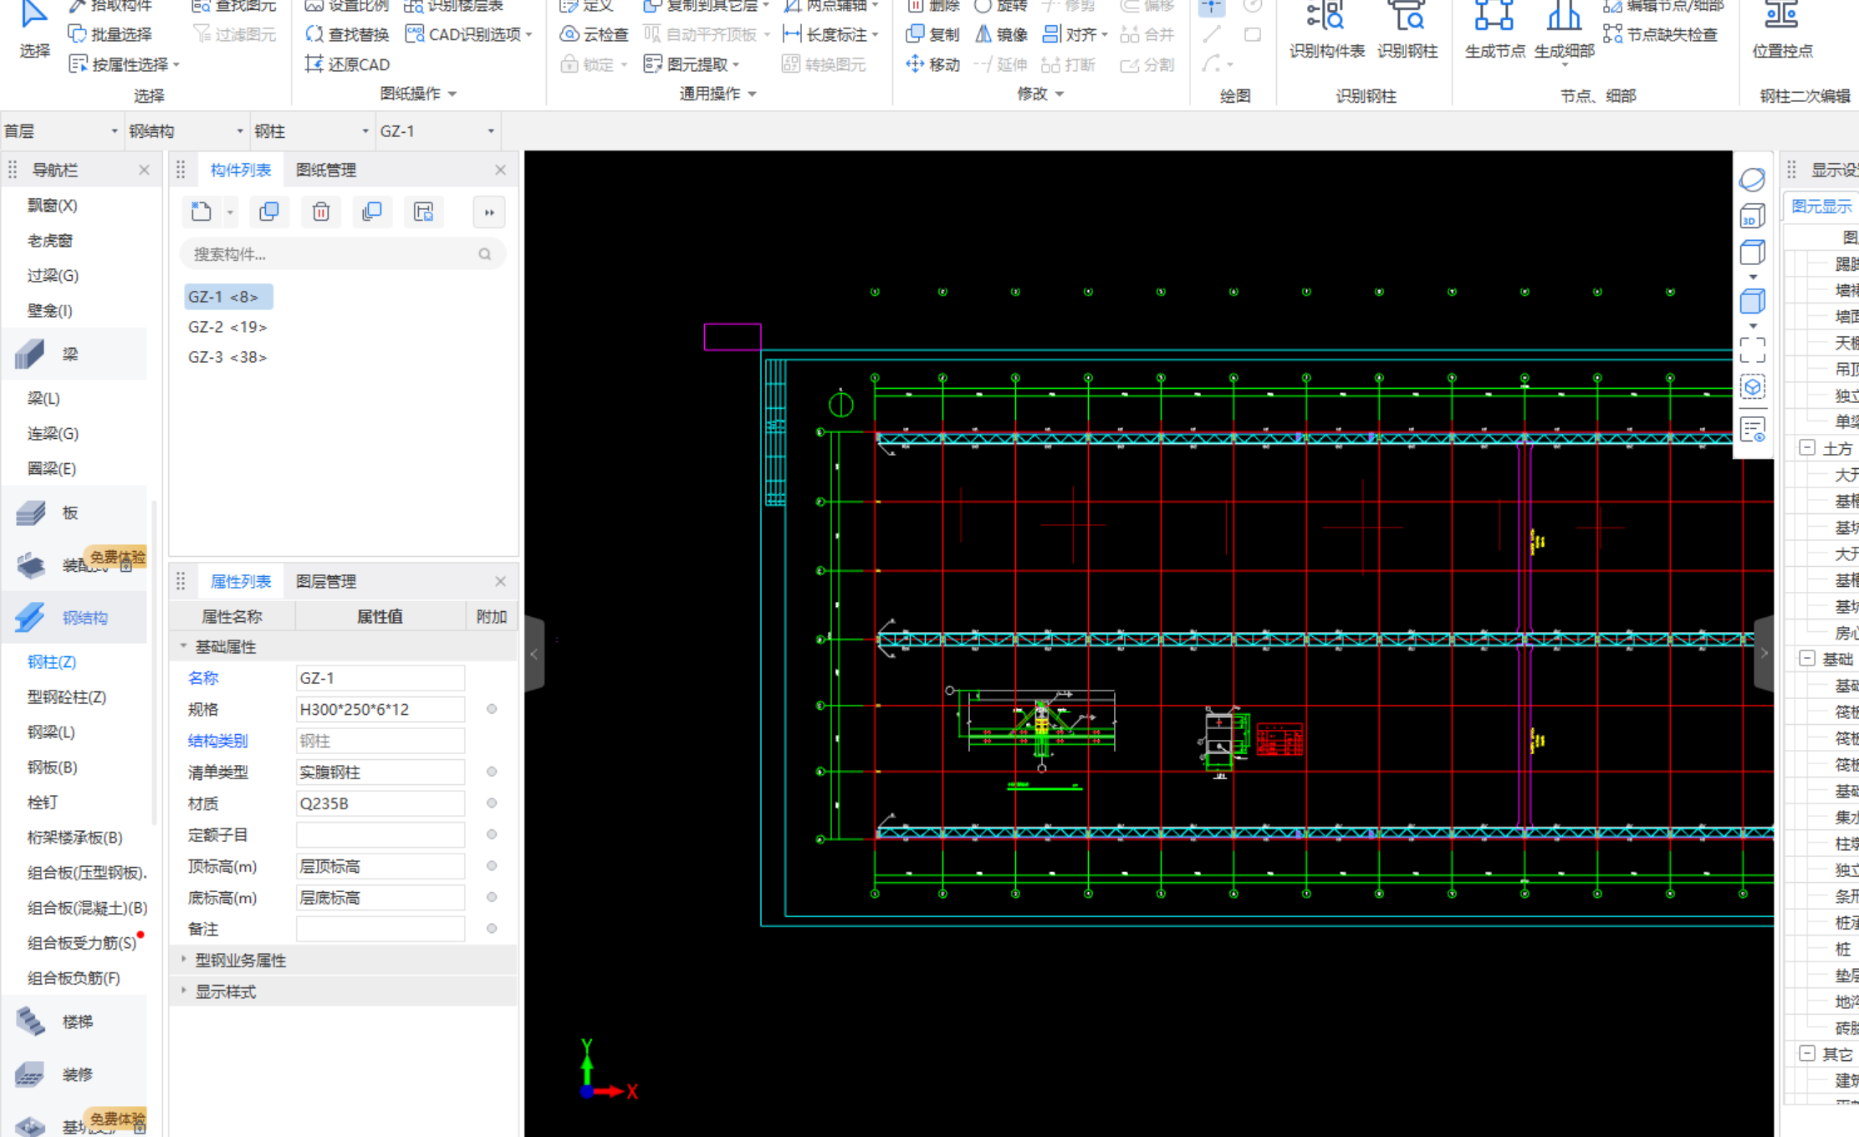Screen dimensions: 1859x1137
Task: Click 长度标注 length dimension tool
Action: (x=830, y=34)
